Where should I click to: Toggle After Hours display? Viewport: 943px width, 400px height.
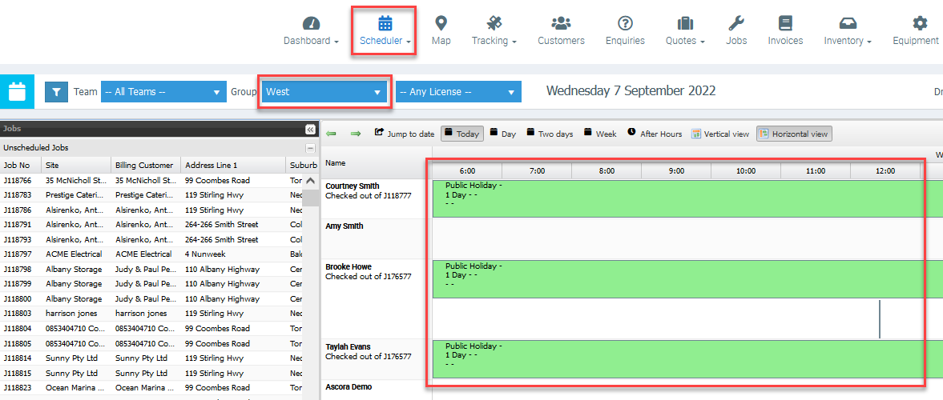tap(655, 134)
